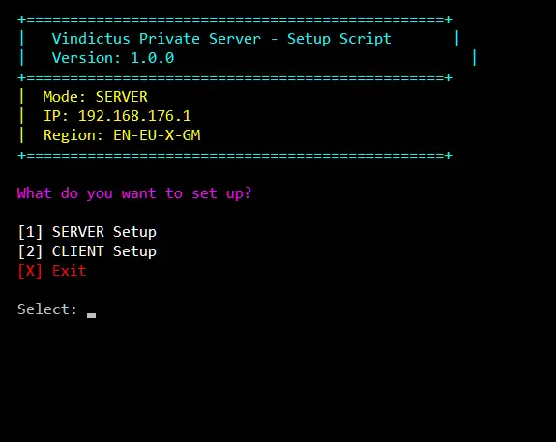556x442 pixels.
Task: Click the word Exit in red
Action: click(x=70, y=271)
